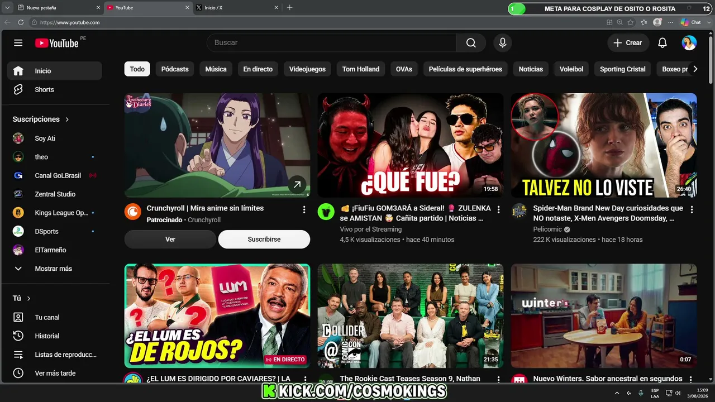Open the notifications bell
Viewport: 715px width, 402px height.
(x=662, y=43)
